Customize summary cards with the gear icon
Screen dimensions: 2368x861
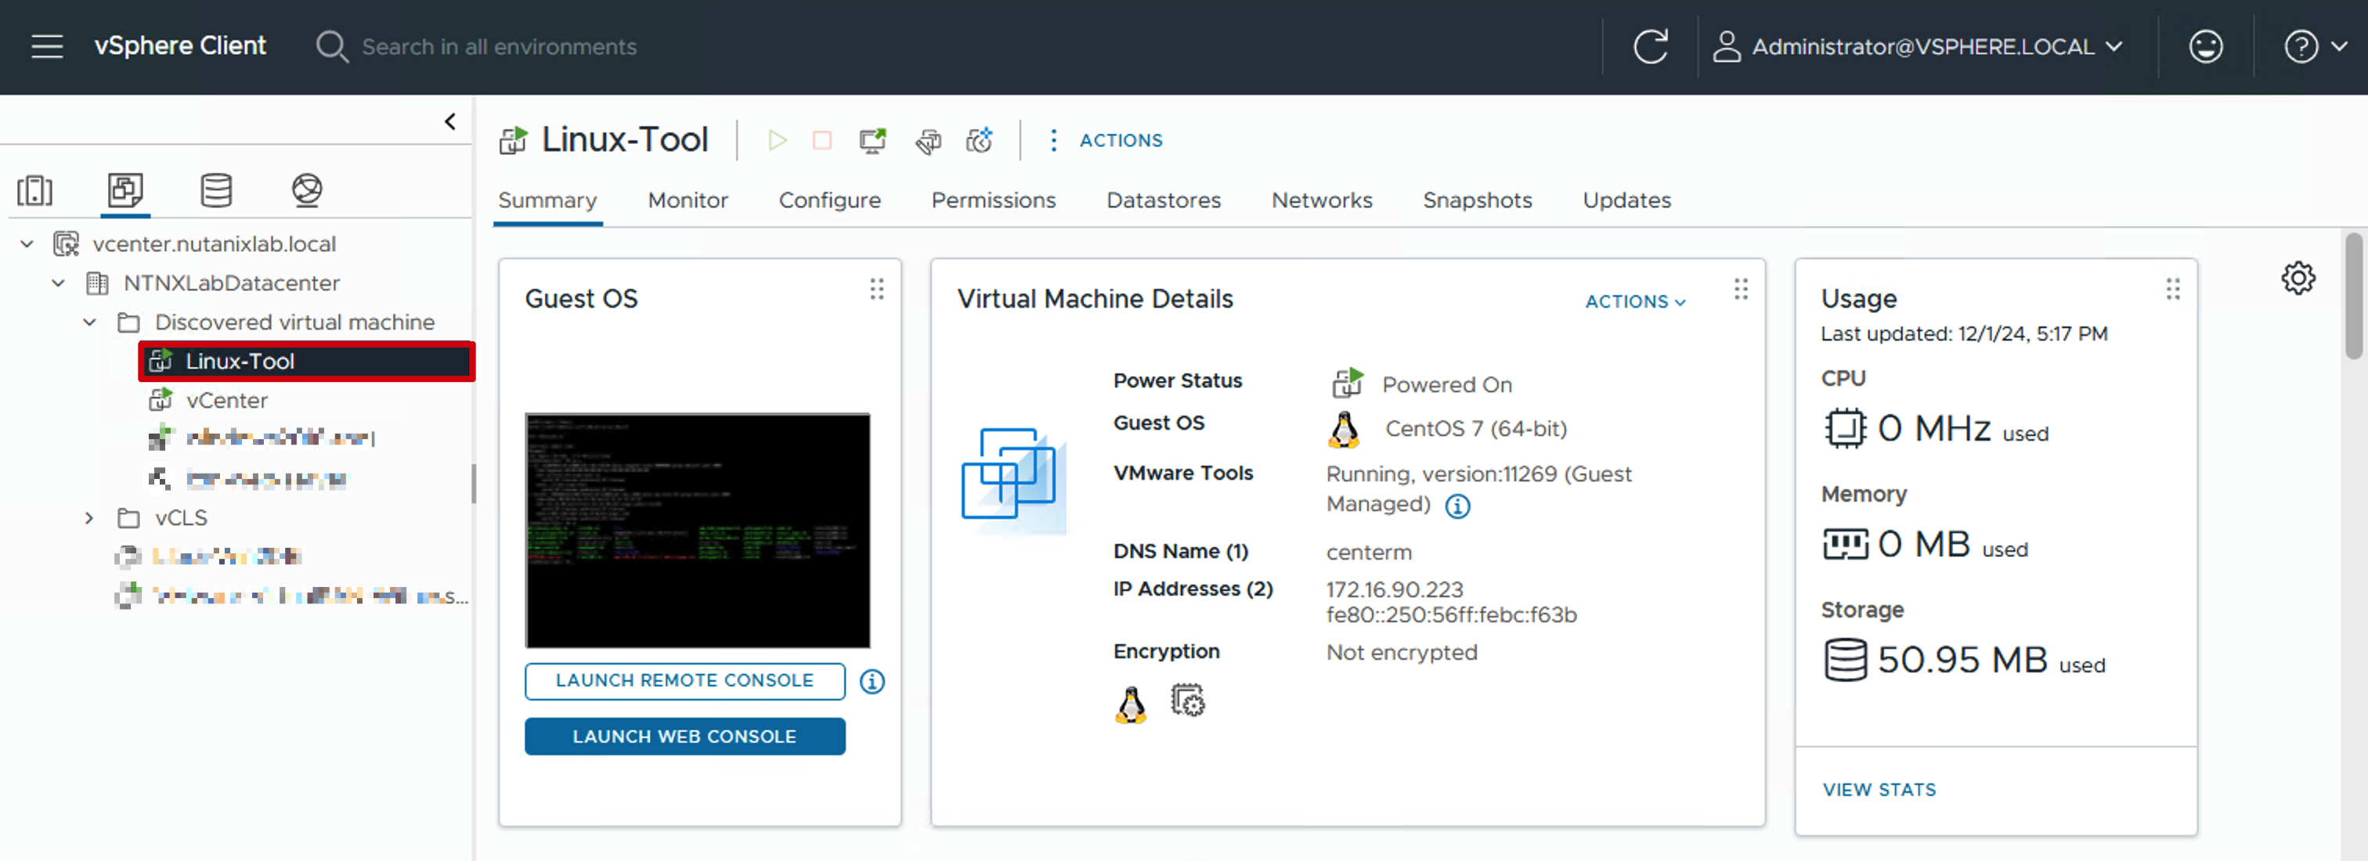tap(2298, 278)
